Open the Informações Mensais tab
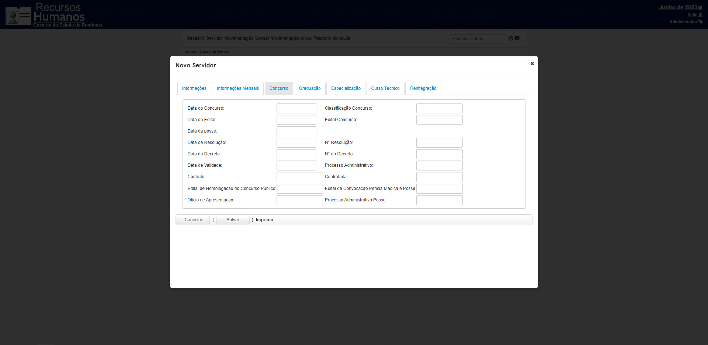Viewport: 708px width, 345px height. pos(238,88)
